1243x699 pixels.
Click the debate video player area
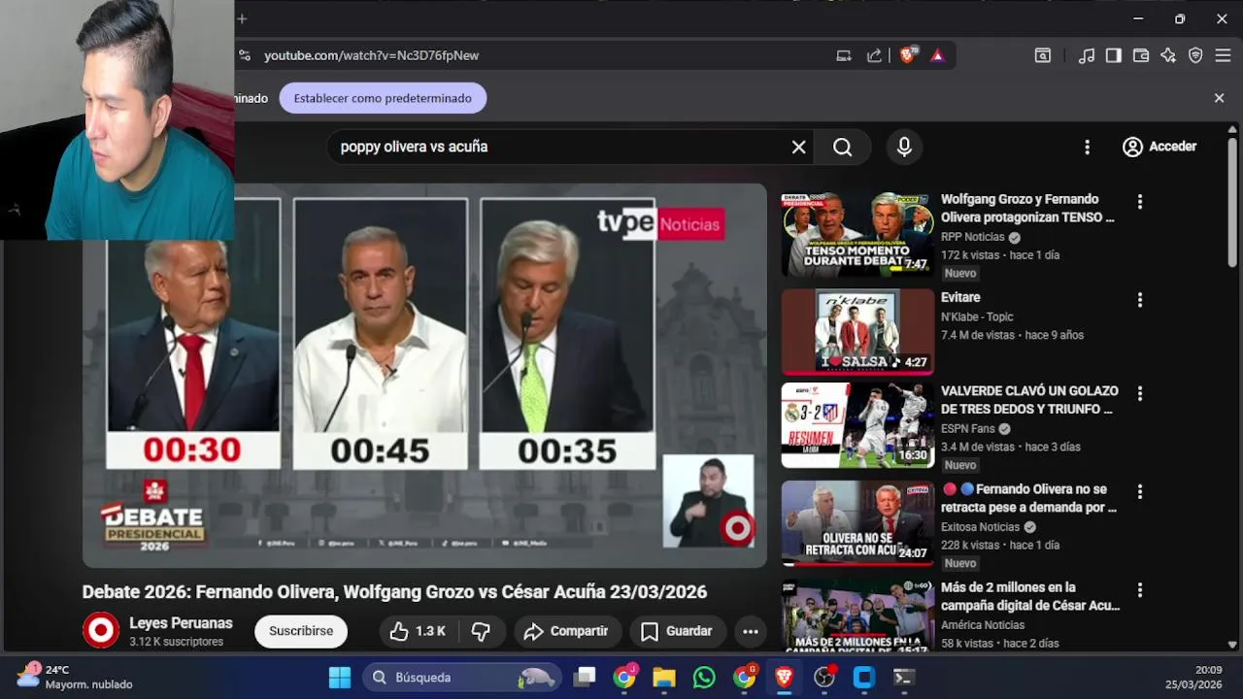click(x=424, y=376)
